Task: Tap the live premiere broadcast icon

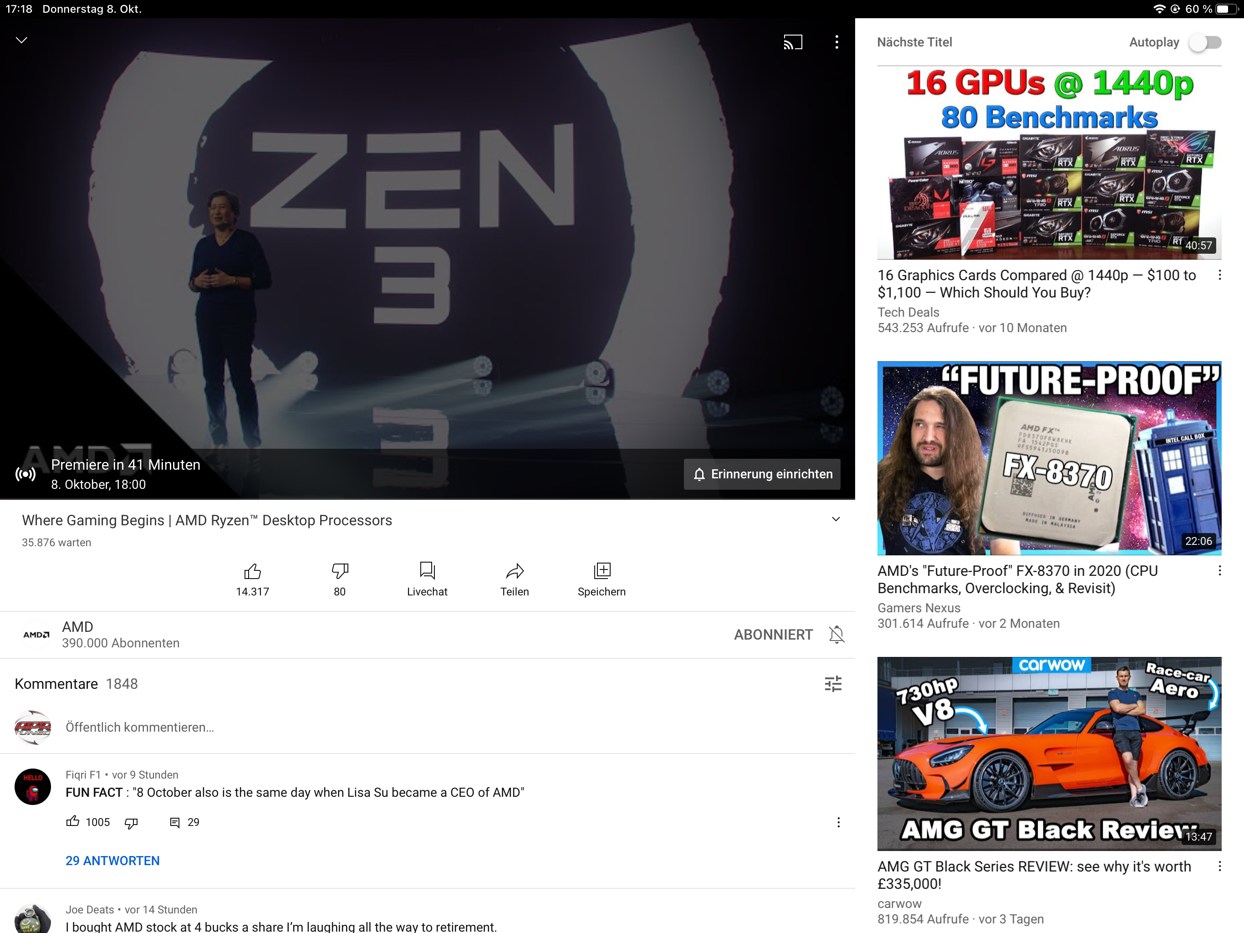Action: tap(25, 474)
